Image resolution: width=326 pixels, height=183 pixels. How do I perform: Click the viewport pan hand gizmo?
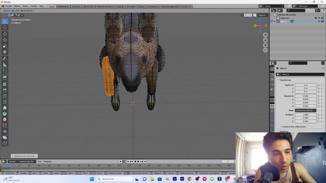click(x=265, y=40)
